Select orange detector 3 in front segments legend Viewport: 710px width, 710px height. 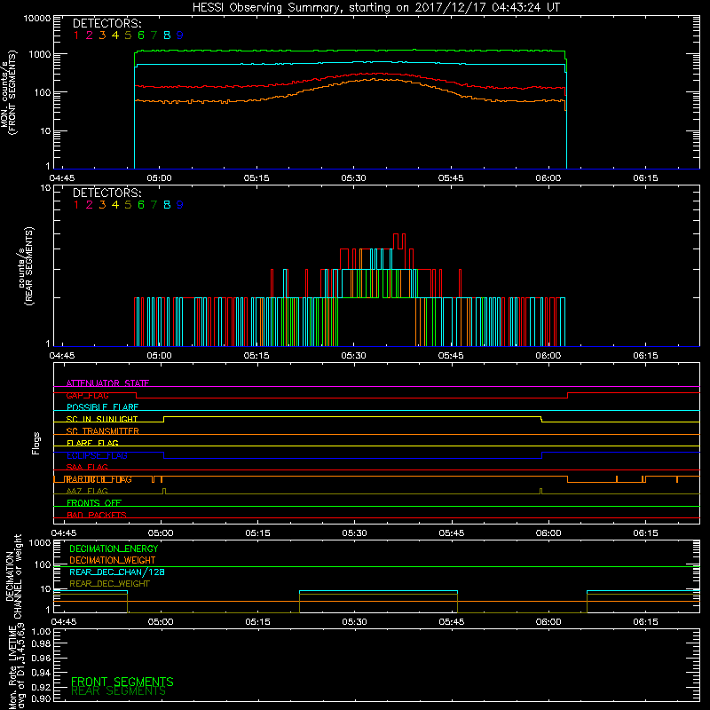click(x=102, y=35)
